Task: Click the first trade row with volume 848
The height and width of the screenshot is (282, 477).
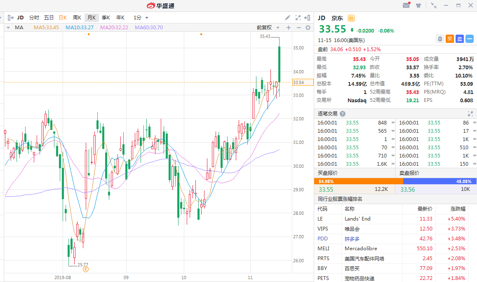Action: pos(355,123)
